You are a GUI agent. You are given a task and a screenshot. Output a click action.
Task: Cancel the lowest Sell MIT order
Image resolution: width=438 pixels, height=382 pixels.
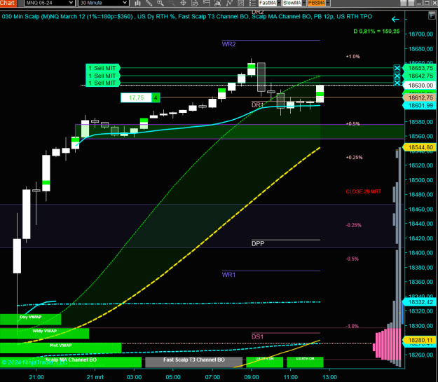[x=397, y=83]
